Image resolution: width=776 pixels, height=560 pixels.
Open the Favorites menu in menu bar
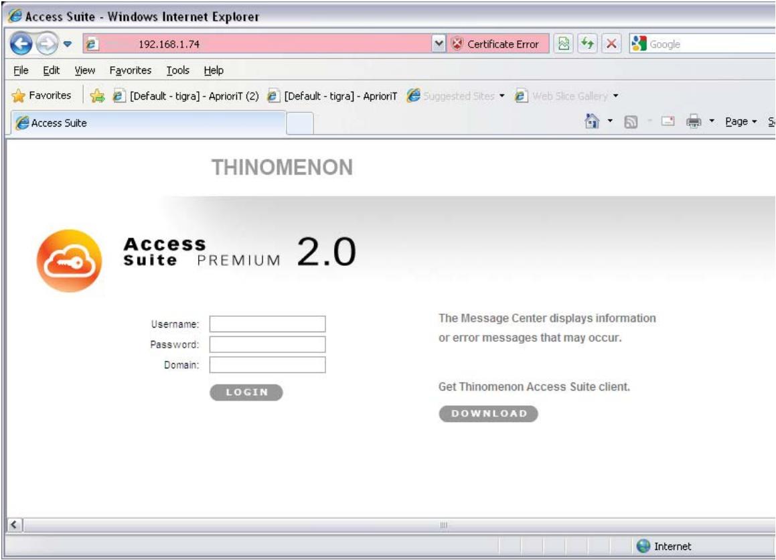click(x=130, y=70)
